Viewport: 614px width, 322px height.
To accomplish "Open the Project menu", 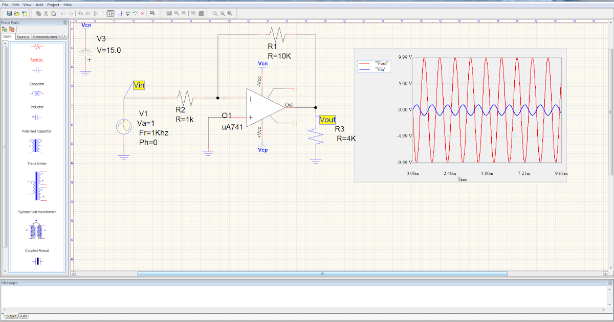I will tap(54, 4).
